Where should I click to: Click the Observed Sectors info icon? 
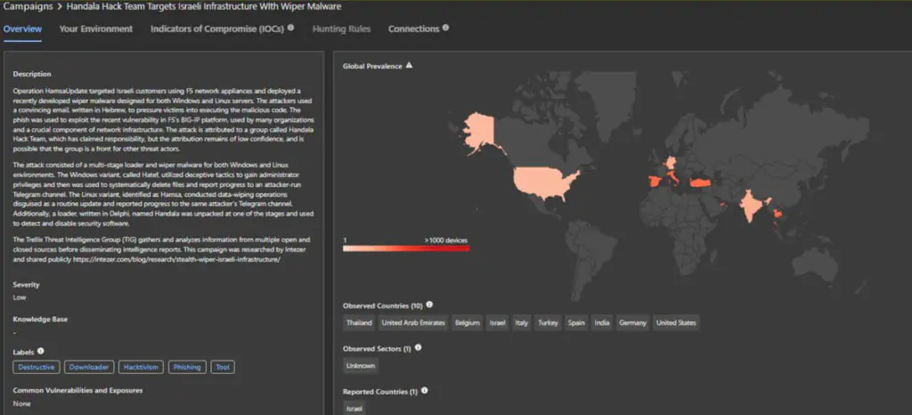pos(418,347)
